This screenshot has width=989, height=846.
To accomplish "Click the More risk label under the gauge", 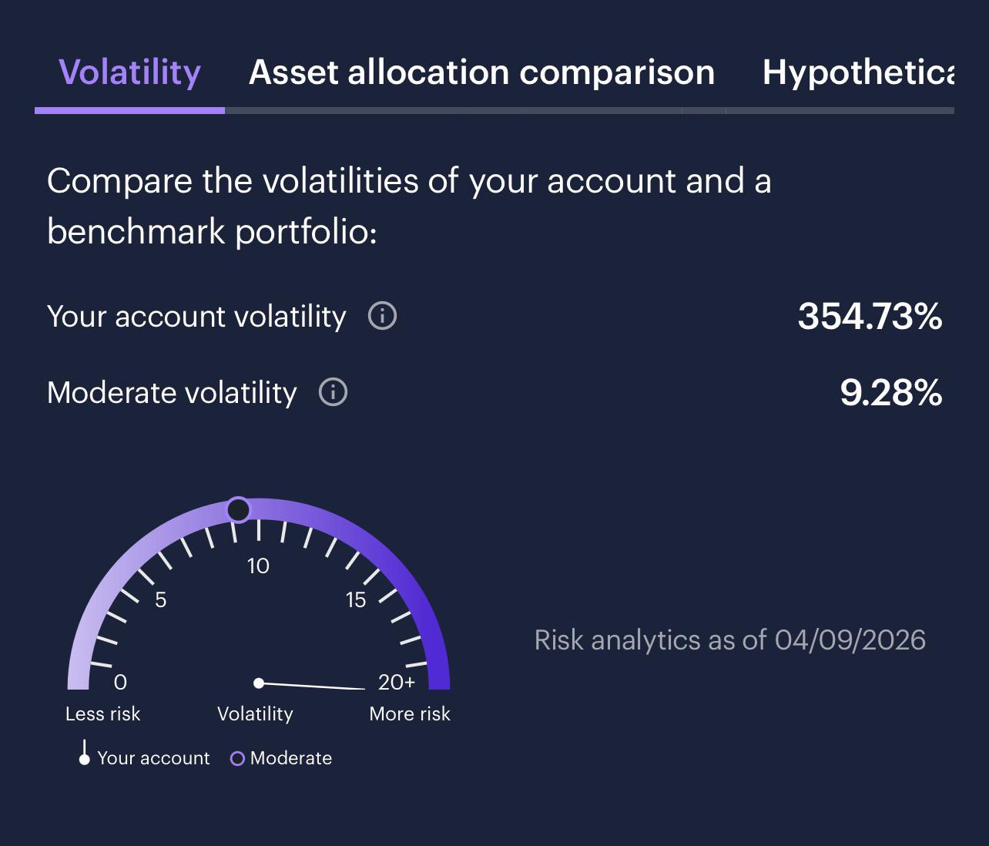I will pos(409,714).
